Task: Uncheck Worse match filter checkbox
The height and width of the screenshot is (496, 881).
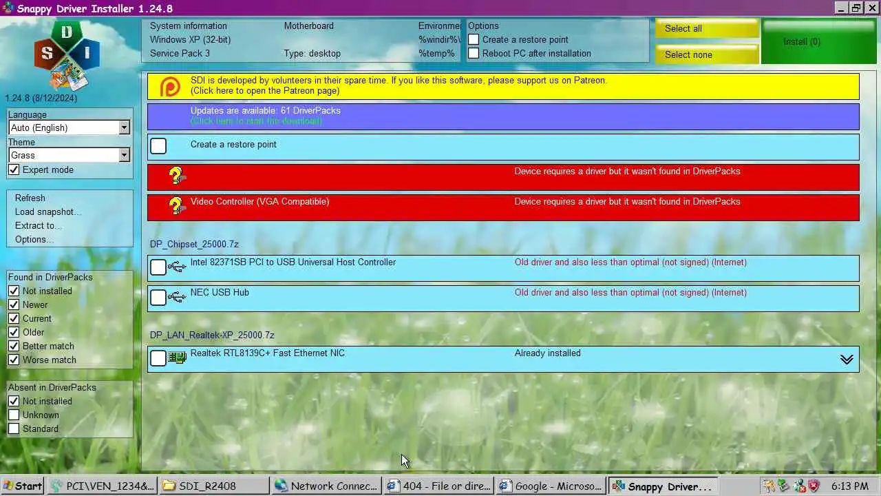Action: pos(14,360)
